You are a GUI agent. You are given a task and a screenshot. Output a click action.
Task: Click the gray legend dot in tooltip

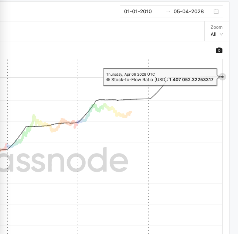point(108,80)
